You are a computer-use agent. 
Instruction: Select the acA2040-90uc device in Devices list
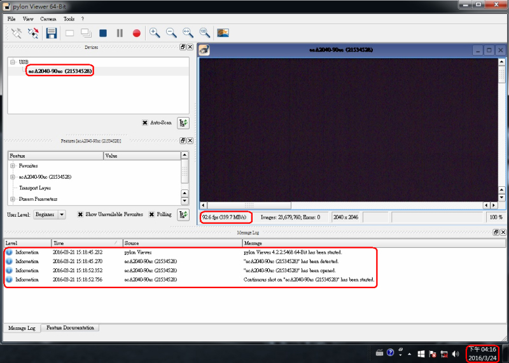pos(61,71)
